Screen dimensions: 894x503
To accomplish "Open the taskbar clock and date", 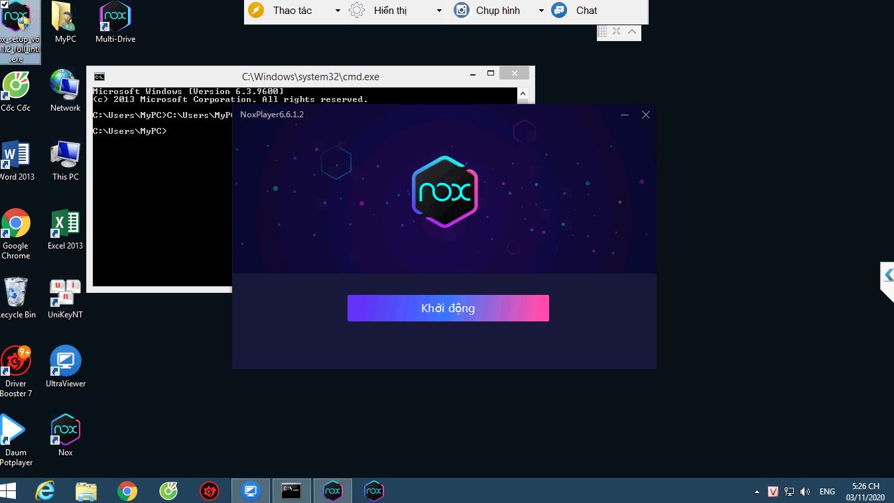I will coord(865,492).
